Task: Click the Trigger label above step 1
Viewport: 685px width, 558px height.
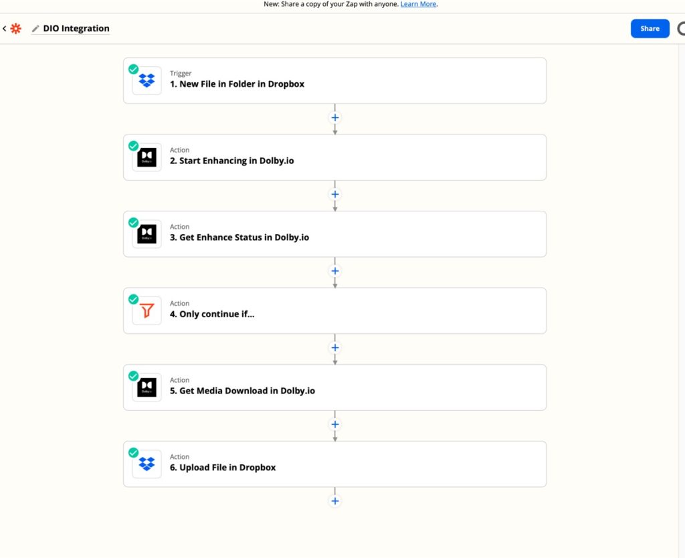Action: click(x=181, y=73)
